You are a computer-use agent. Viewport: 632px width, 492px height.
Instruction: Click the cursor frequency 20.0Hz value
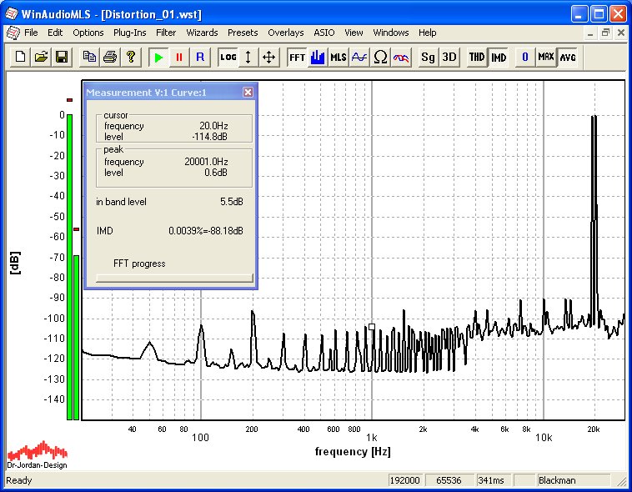coord(213,125)
